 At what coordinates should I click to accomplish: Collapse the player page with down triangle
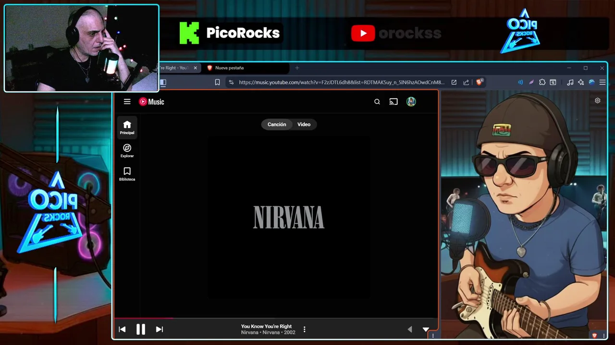tap(426, 329)
